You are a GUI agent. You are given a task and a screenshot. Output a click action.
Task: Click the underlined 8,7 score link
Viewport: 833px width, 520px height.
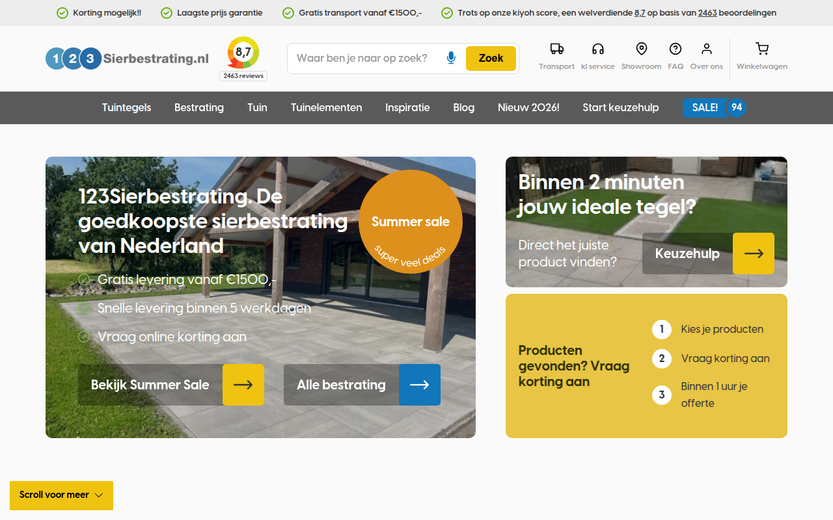tap(640, 13)
